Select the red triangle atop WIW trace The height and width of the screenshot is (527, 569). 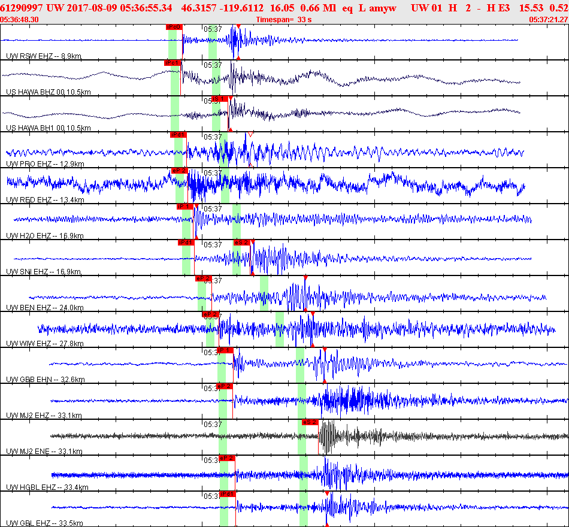[313, 314]
